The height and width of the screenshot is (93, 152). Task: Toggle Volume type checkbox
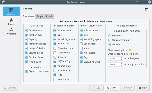pyautogui.click(x=55, y=44)
